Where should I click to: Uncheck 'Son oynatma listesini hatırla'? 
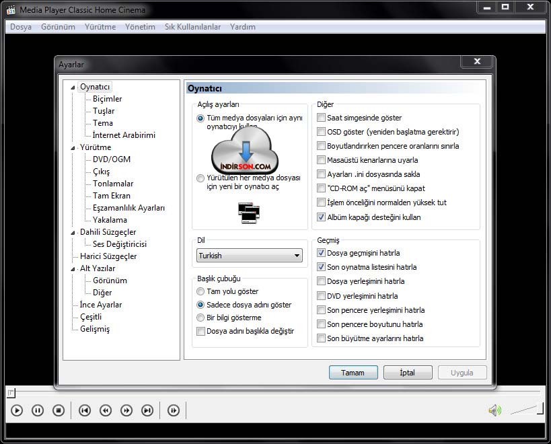click(321, 266)
